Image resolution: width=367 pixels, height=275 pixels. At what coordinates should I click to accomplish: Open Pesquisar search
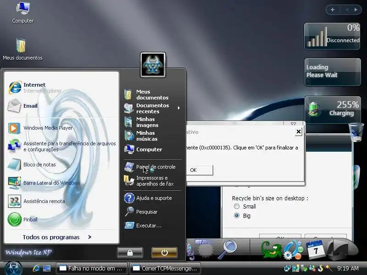141,212
